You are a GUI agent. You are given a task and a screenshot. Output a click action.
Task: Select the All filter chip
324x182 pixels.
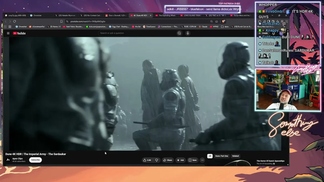coord(210,156)
